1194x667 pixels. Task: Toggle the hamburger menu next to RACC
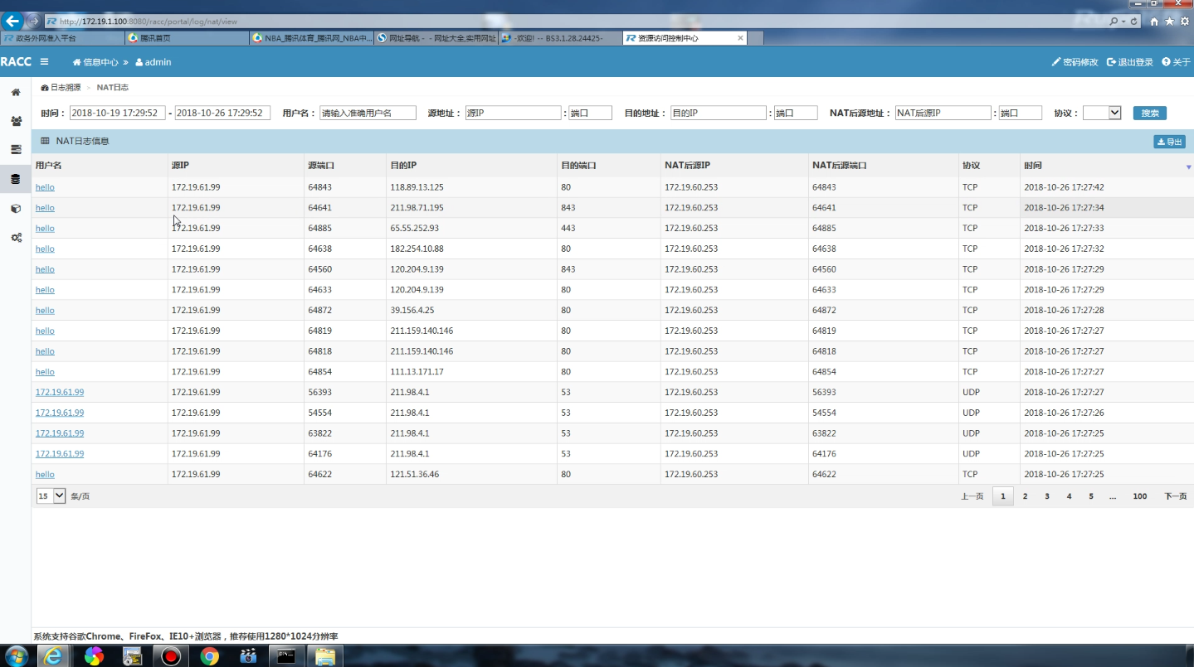pyautogui.click(x=44, y=62)
